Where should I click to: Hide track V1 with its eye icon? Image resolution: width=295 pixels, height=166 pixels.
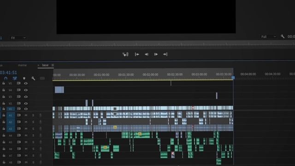click(26, 109)
